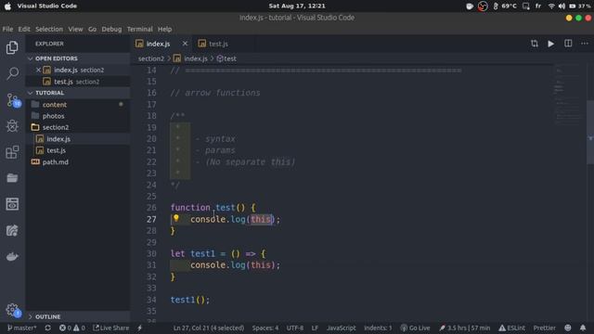
Task: Click the feedback smiley in status bar
Action: pos(567,328)
